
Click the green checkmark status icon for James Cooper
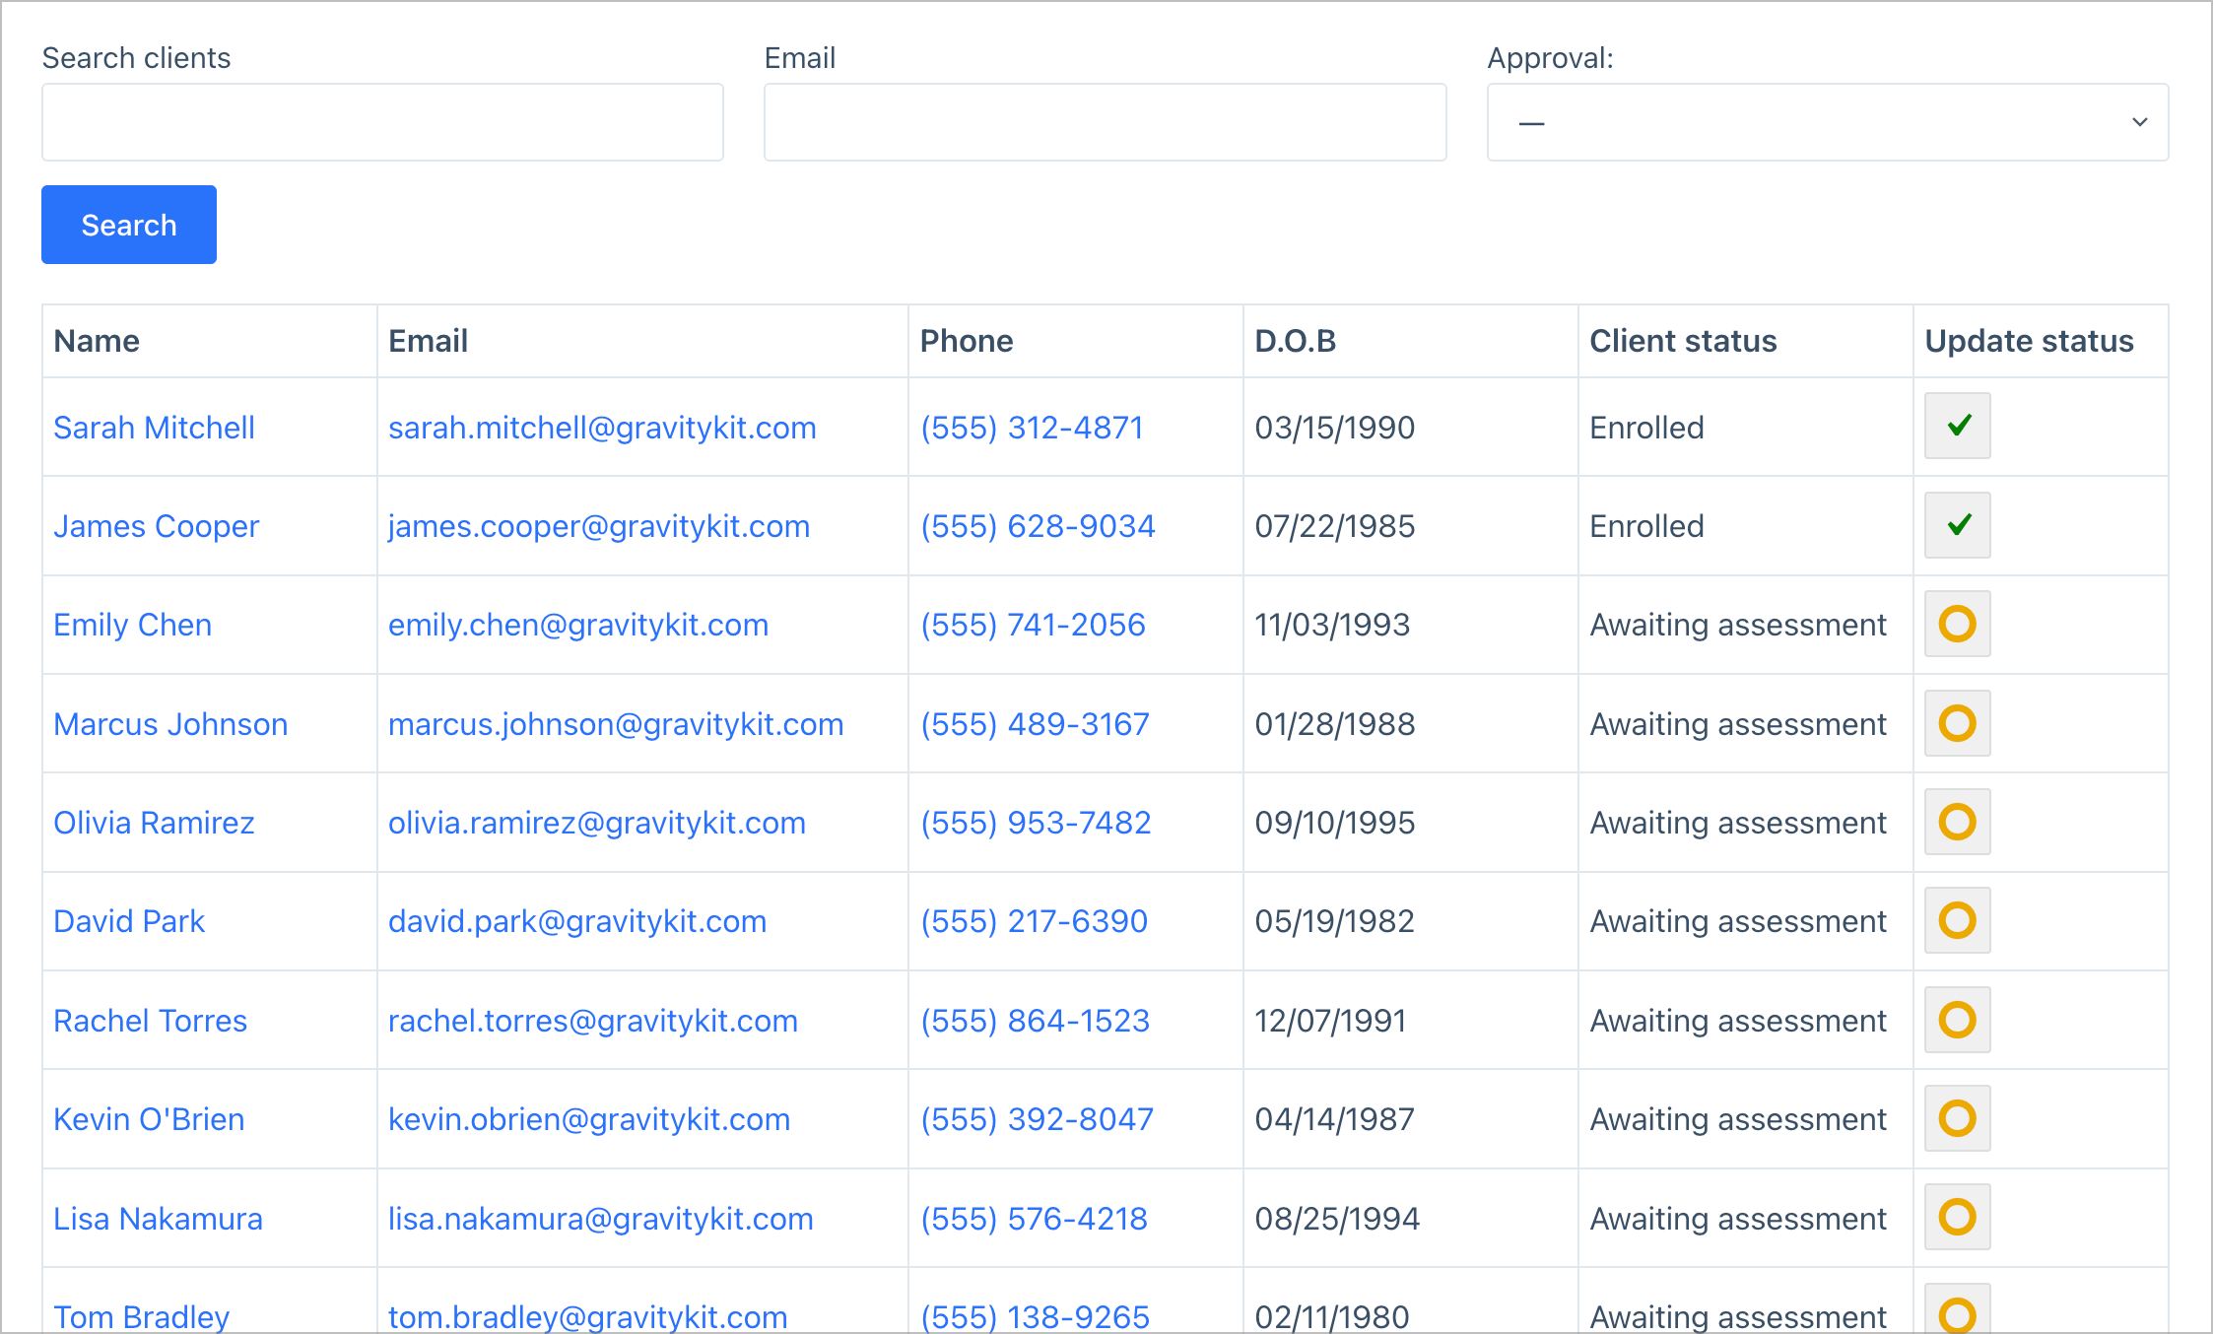pyautogui.click(x=1957, y=525)
